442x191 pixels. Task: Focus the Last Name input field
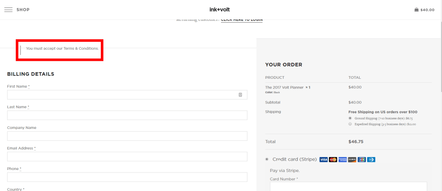pyautogui.click(x=127, y=115)
